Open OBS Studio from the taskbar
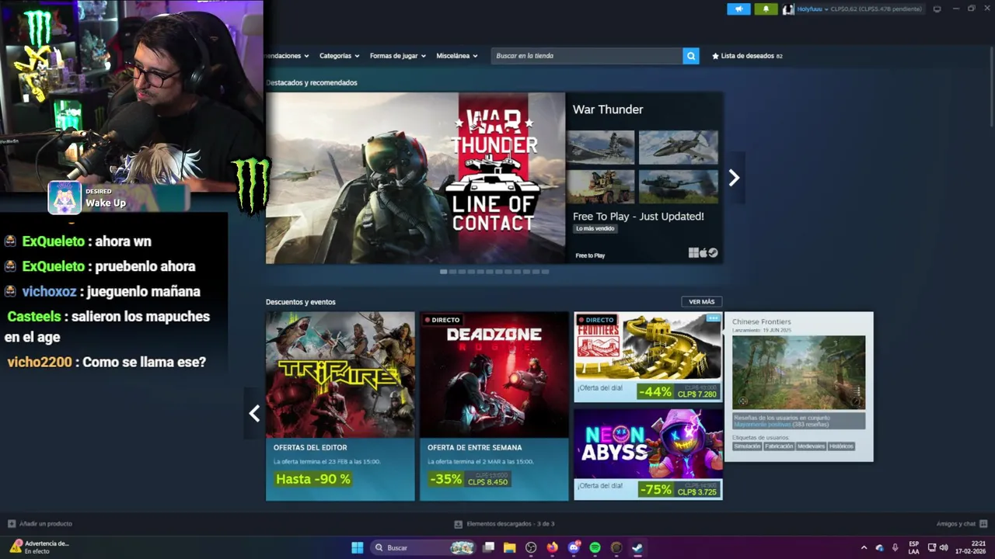 tap(531, 547)
